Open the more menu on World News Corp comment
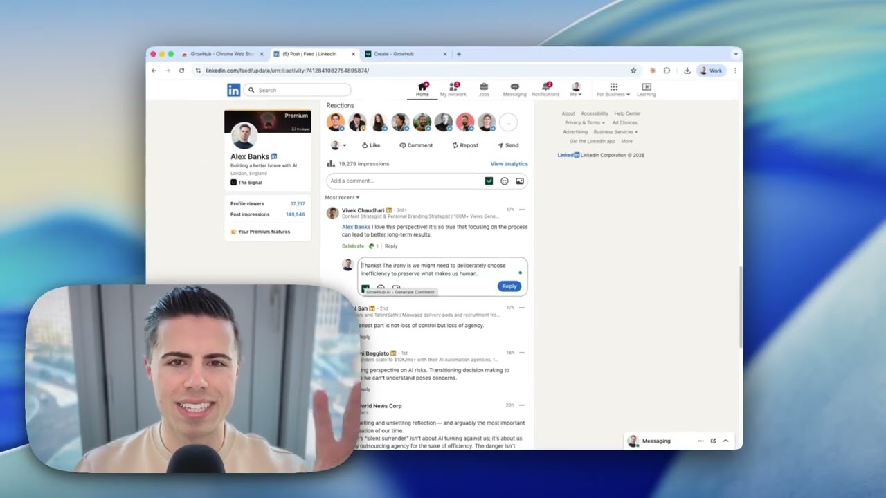 522,405
